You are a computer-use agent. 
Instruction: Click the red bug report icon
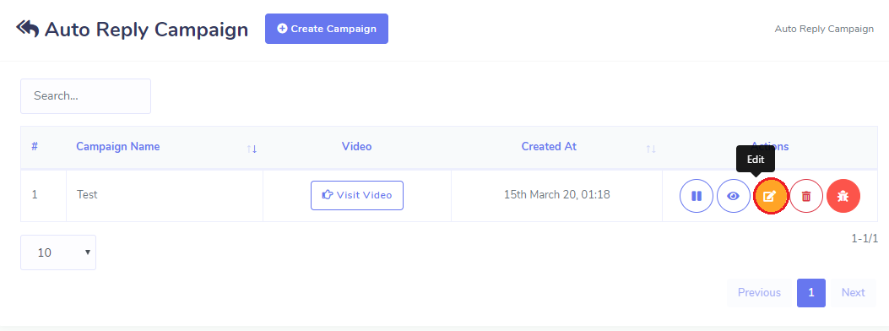[843, 196]
